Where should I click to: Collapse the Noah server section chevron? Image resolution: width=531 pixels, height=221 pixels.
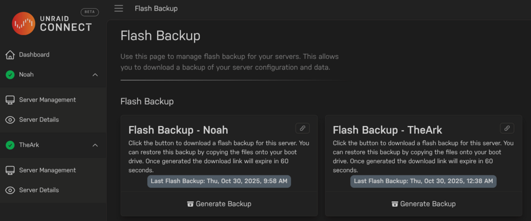[x=95, y=75]
